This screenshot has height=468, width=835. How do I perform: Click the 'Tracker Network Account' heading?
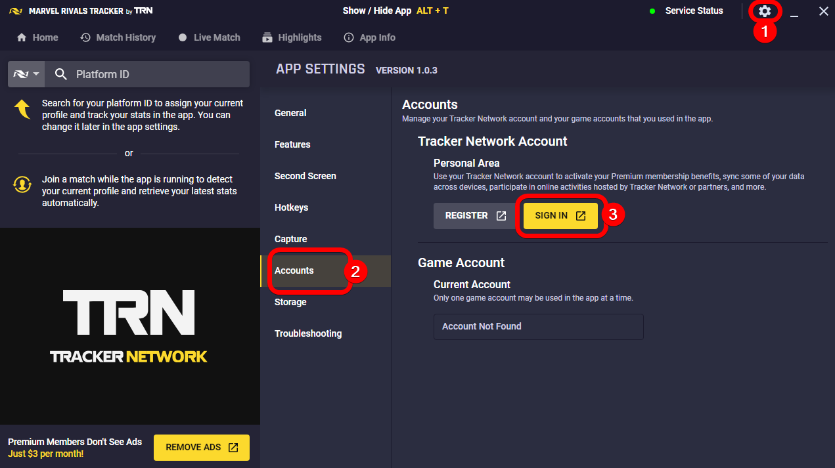tap(493, 141)
